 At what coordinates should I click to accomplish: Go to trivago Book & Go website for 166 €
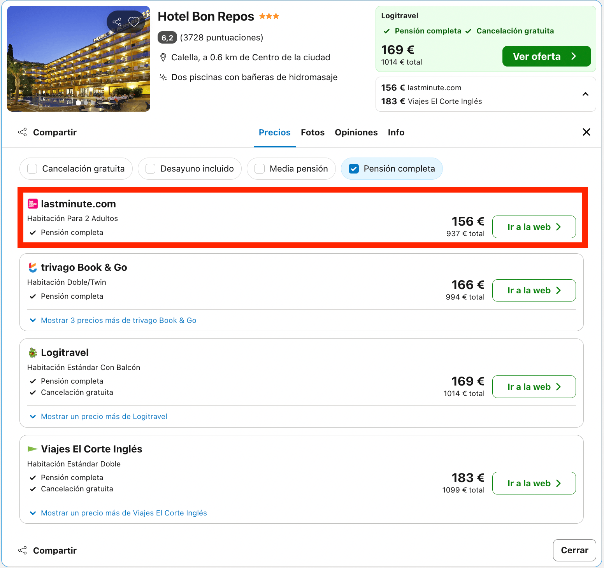pyautogui.click(x=534, y=290)
